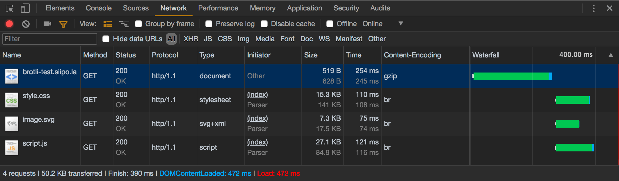Stop recording the network log

click(x=9, y=24)
